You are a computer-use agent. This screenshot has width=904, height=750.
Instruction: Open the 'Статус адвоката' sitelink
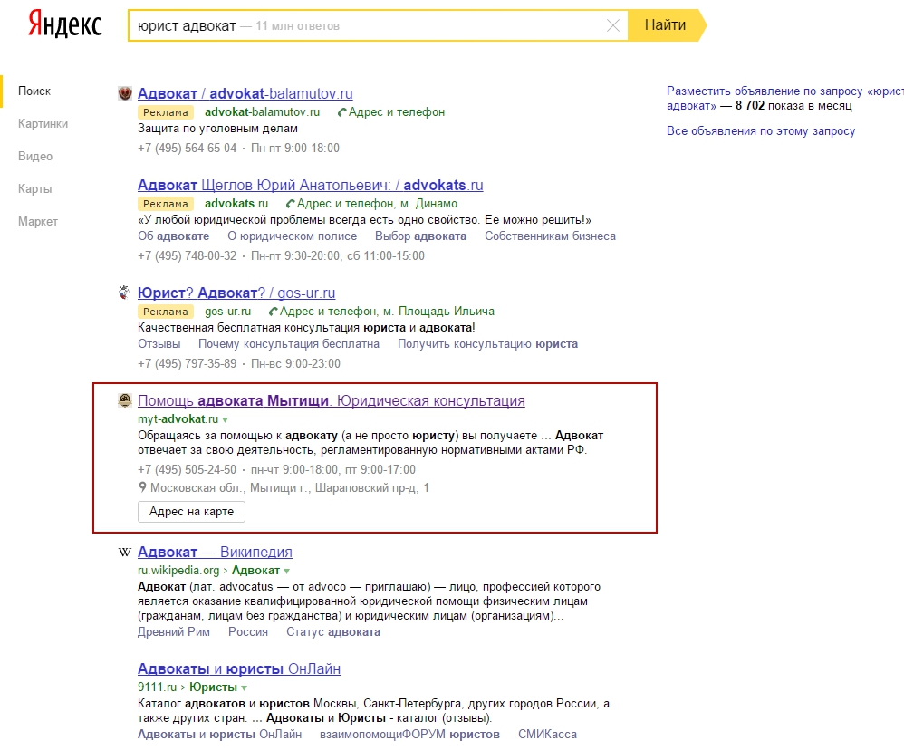333,632
